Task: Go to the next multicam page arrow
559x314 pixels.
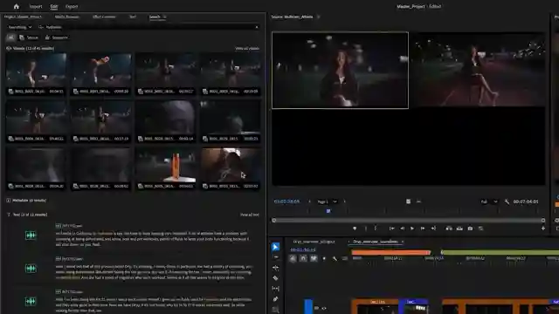Action: pos(344,201)
